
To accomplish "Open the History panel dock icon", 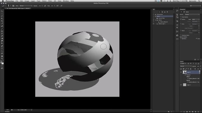I will click(x=177, y=11).
